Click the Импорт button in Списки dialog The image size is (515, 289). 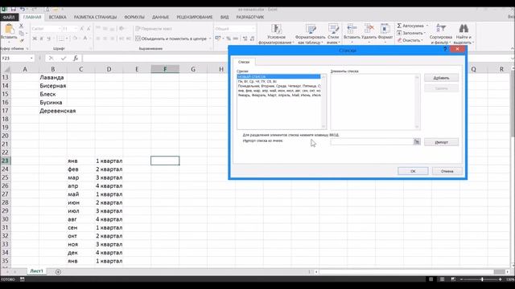pos(441,142)
